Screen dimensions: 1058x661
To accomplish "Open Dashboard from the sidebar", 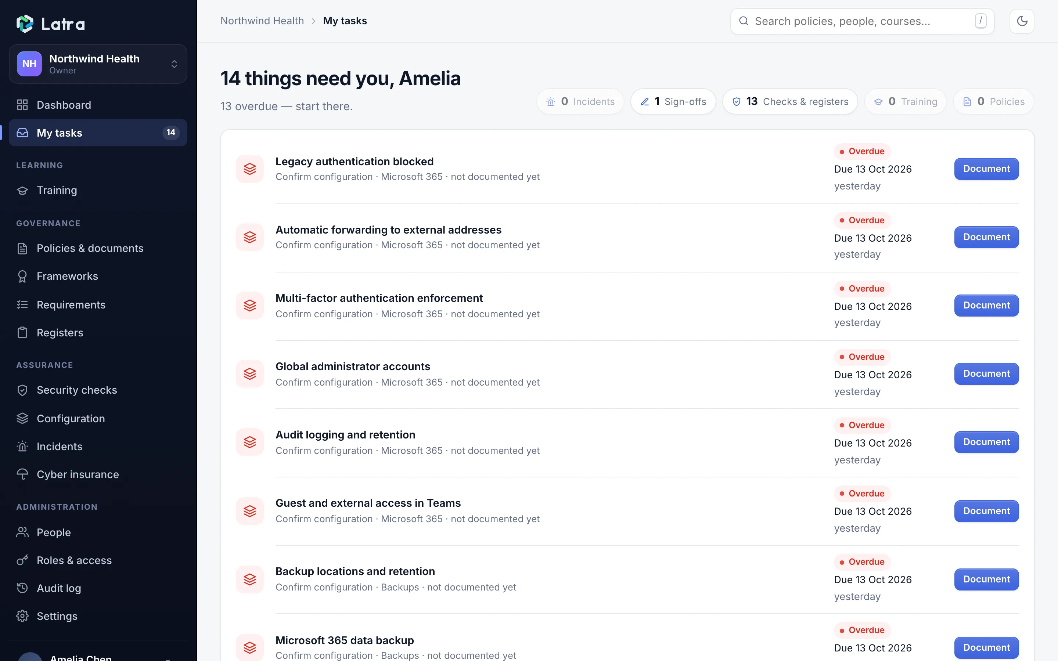I will [x=98, y=105].
